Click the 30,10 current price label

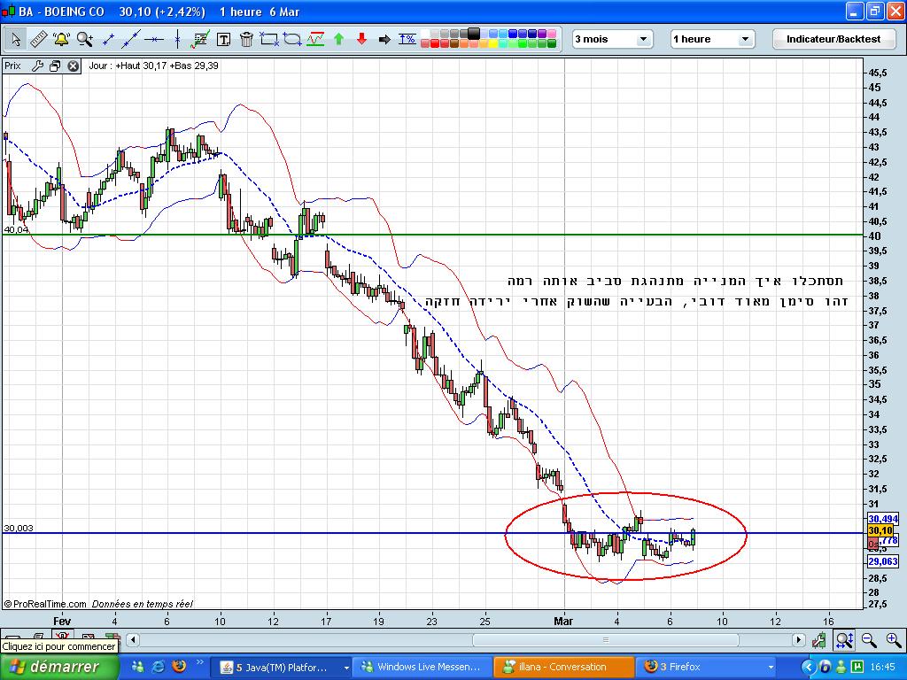[880, 530]
